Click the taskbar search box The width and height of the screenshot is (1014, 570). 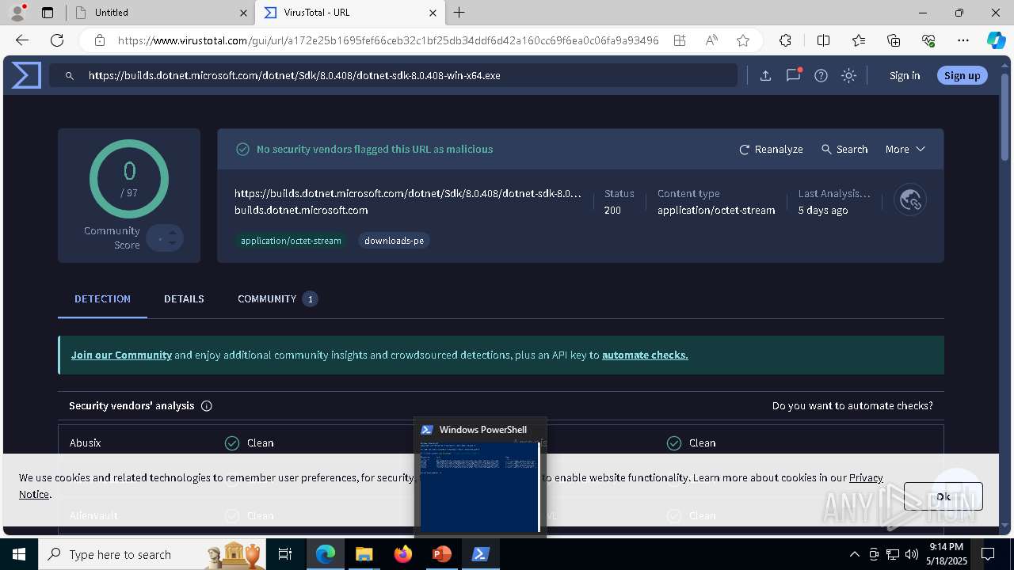153,554
